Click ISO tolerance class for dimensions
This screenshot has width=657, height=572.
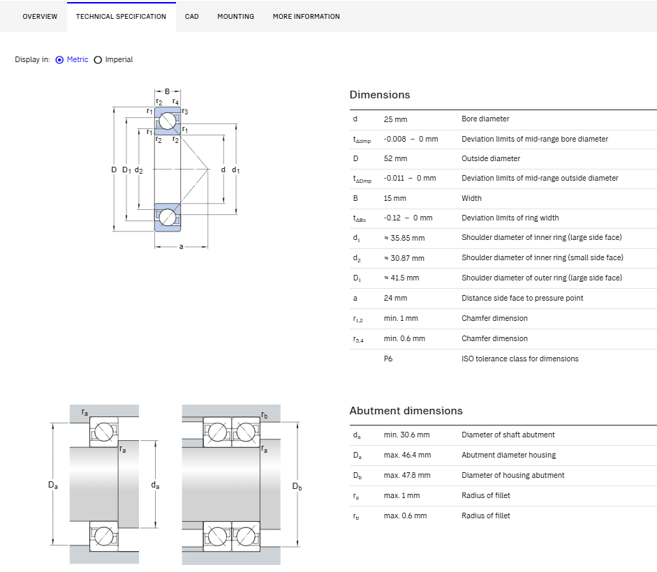519,359
